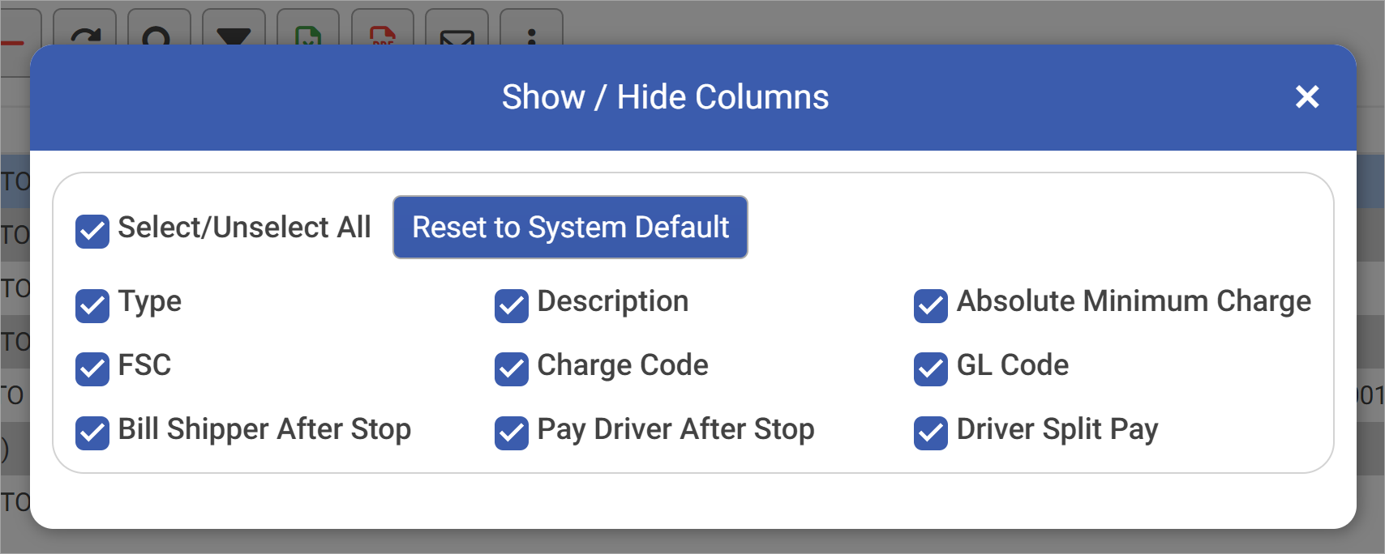Uncheck the Driver Split Pay checkbox
Screen dimensions: 1385x554
[931, 433]
